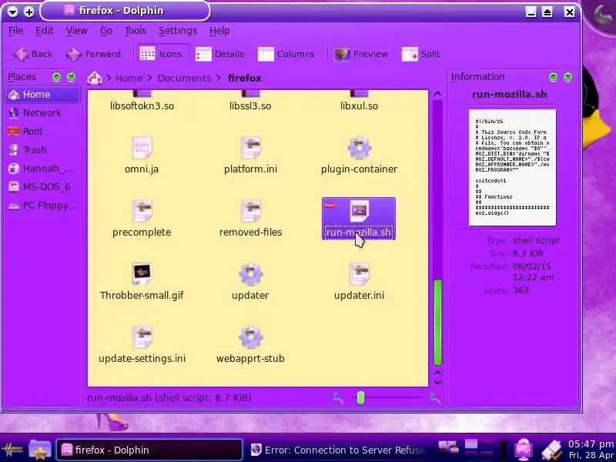Close the Places panel
The width and height of the screenshot is (616, 462).
click(71, 77)
